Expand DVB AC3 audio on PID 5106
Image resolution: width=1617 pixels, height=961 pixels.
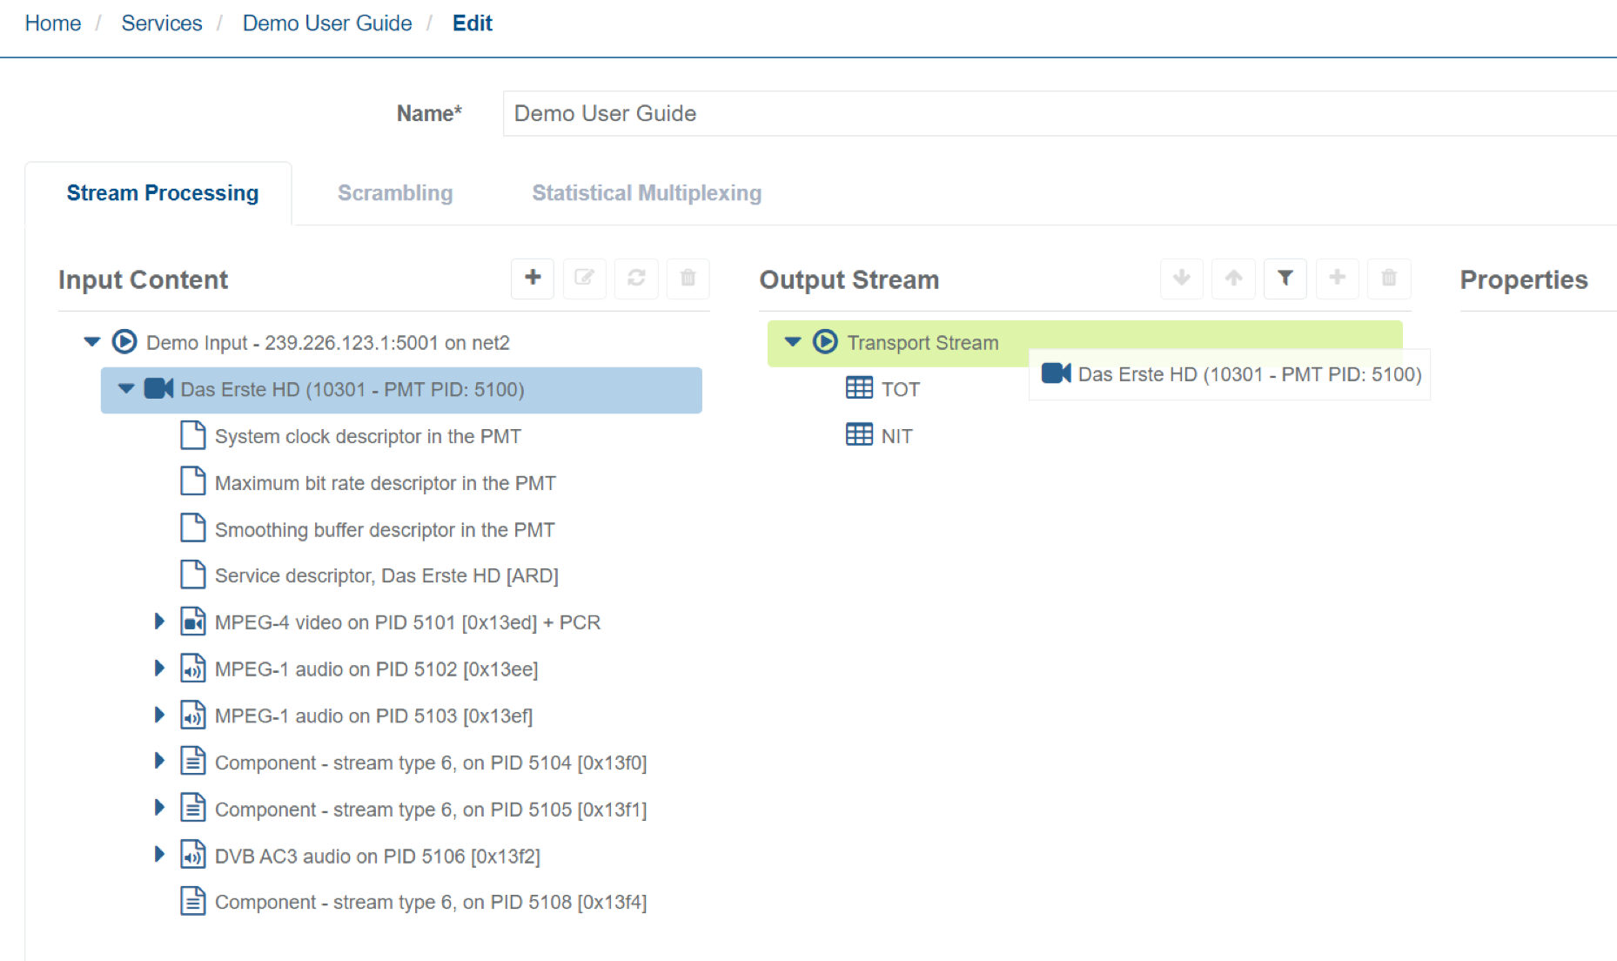159,855
